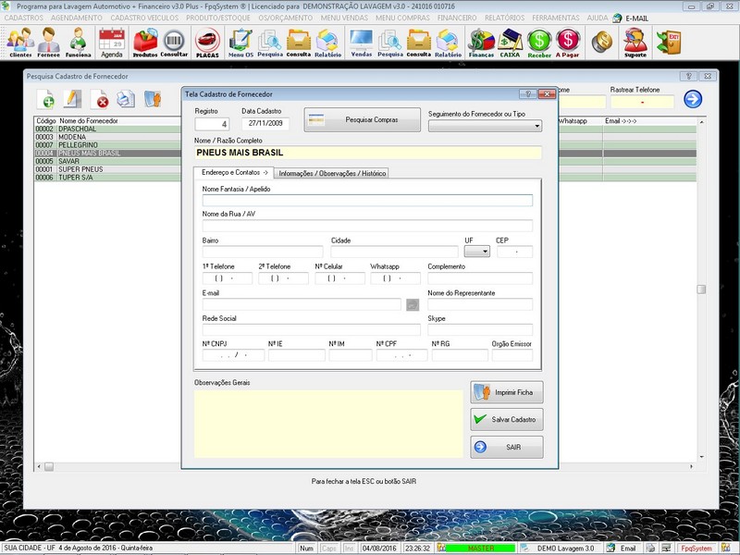
Task: Click the Nome Fantasia / Apelido field
Action: (x=367, y=200)
